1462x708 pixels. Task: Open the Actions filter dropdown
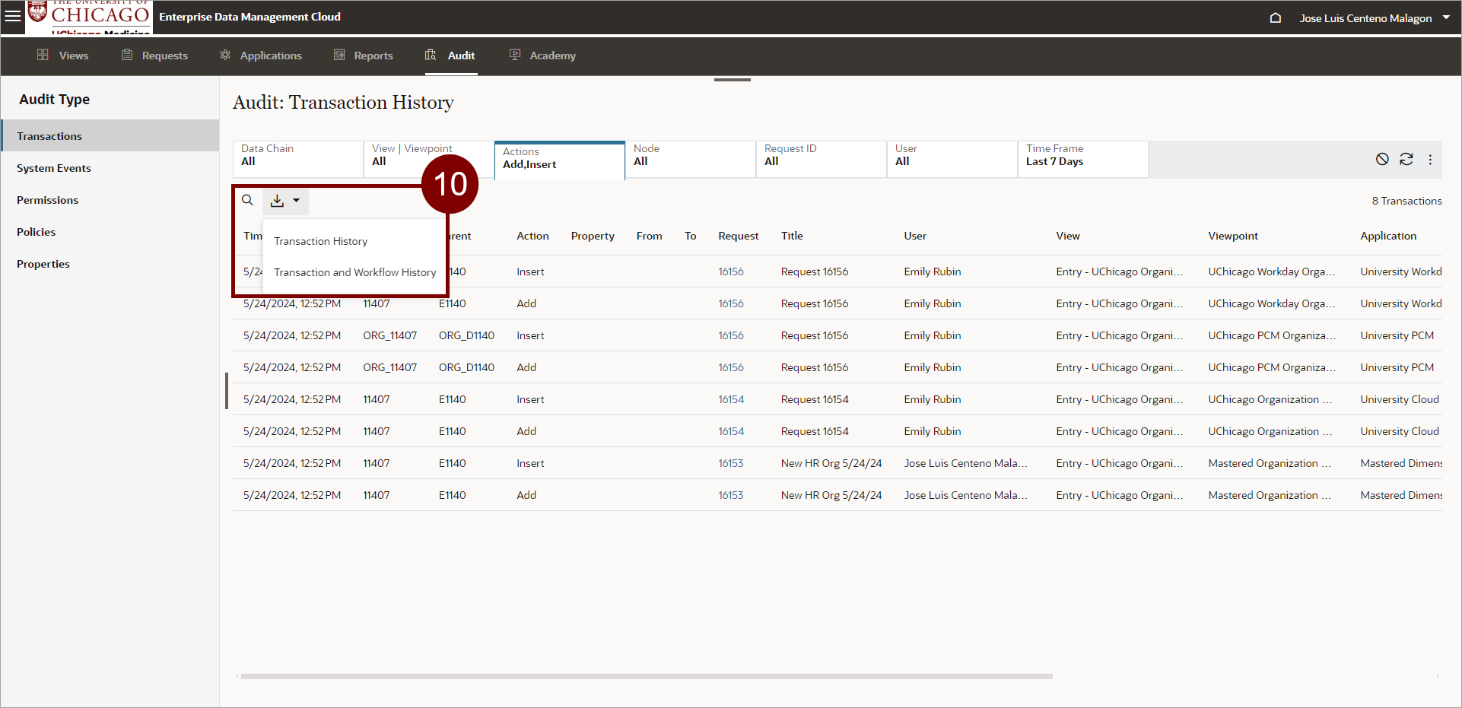coord(559,160)
